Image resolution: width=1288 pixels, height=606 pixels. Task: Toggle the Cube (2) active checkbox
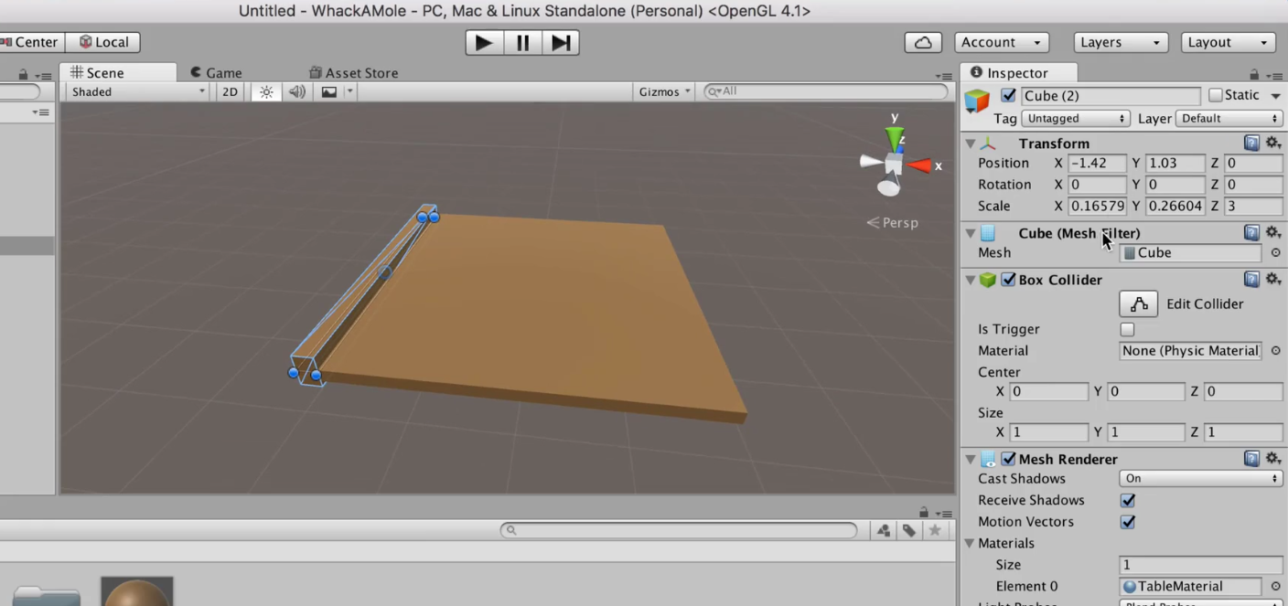click(x=1008, y=95)
